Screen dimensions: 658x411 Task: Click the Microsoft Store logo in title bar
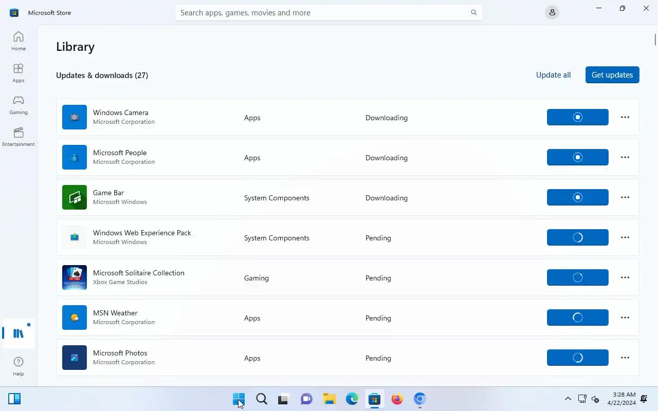14,12
